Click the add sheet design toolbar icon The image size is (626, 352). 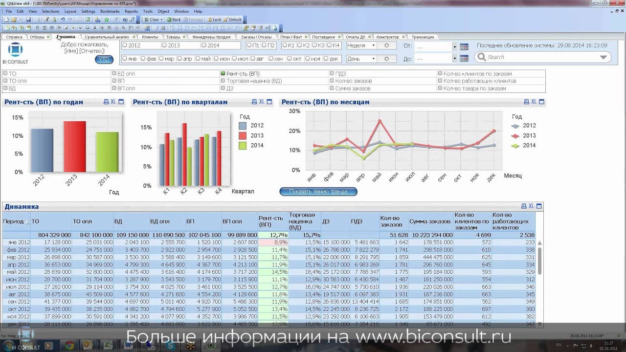(x=7, y=28)
